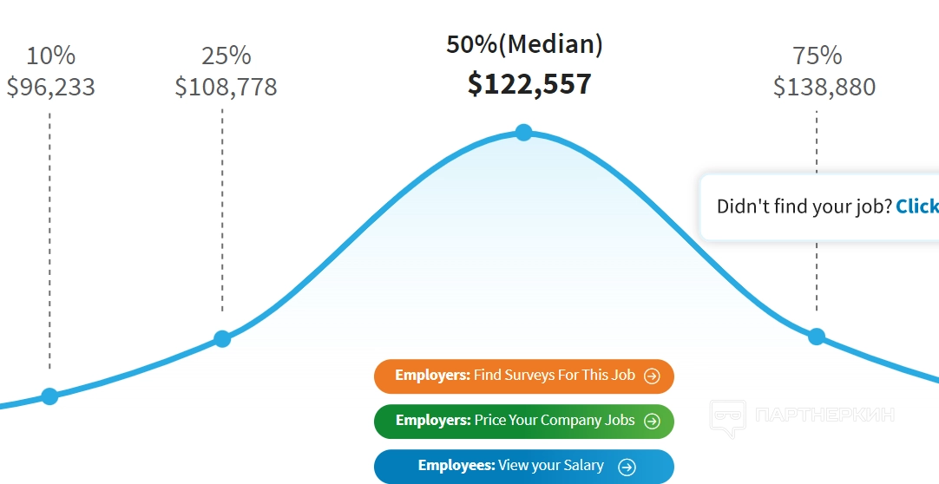The image size is (939, 484).
Task: Click the arrow icon in the blue View Salary button
Action: click(627, 467)
